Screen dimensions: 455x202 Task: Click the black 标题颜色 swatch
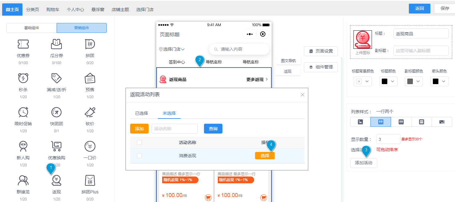pyautogui.click(x=385, y=81)
